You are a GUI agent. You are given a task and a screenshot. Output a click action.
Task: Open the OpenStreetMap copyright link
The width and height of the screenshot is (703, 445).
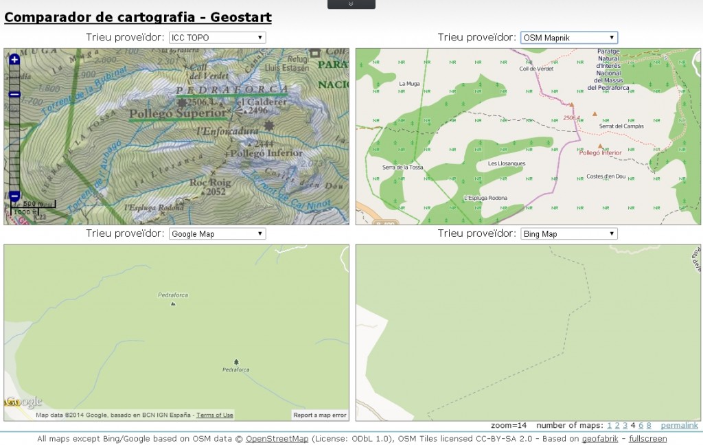(277, 439)
